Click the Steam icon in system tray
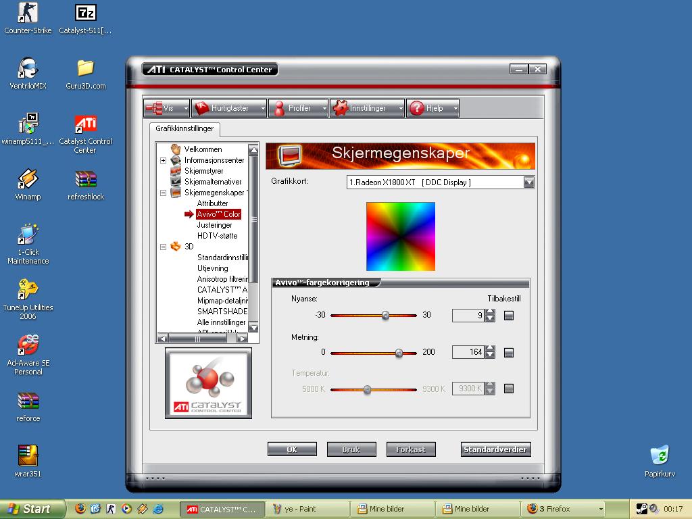Image resolution: width=692 pixels, height=519 pixels. pos(642,508)
